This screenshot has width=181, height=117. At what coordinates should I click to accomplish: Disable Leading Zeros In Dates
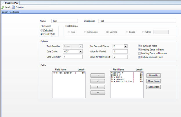tap(140, 49)
